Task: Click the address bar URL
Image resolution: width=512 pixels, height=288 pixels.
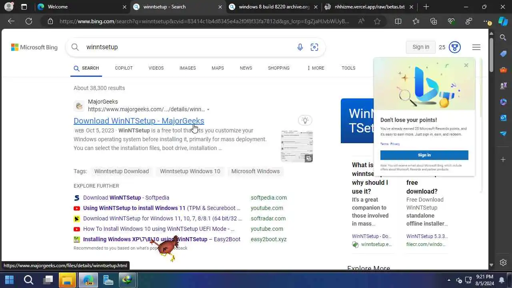Action: tap(204, 21)
